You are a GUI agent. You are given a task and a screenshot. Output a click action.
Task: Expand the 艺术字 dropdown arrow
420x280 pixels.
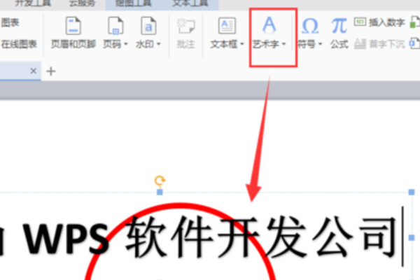pos(284,44)
